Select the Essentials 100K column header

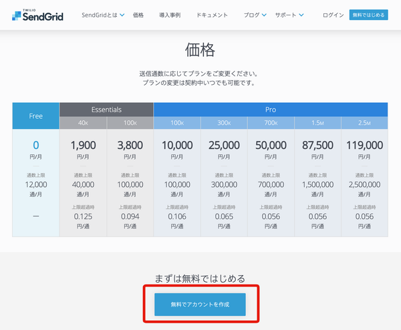coord(130,123)
